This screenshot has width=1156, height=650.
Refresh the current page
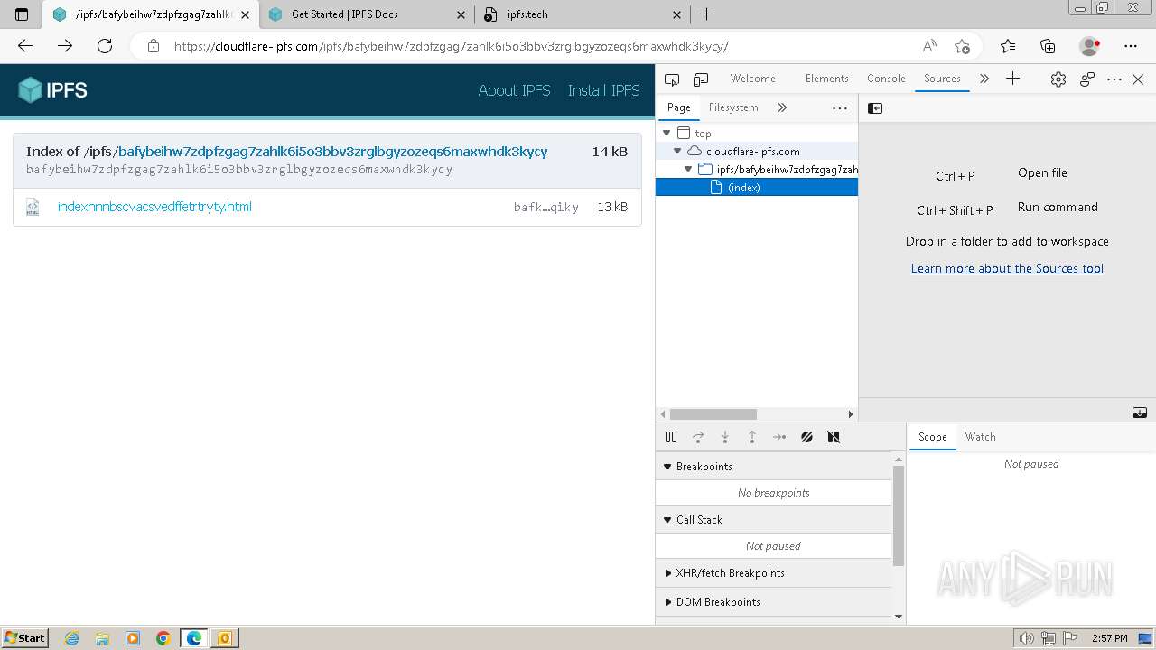pos(105,46)
